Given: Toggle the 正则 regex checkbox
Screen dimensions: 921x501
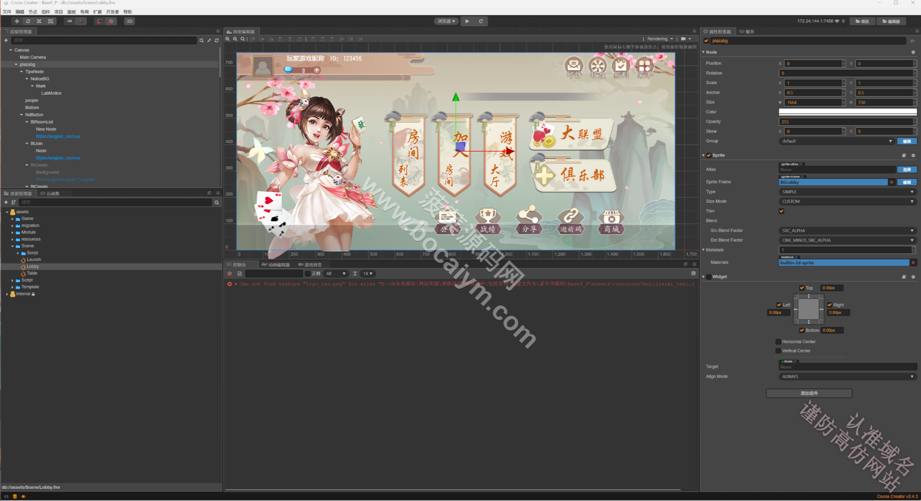Looking at the screenshot, I should tap(308, 274).
